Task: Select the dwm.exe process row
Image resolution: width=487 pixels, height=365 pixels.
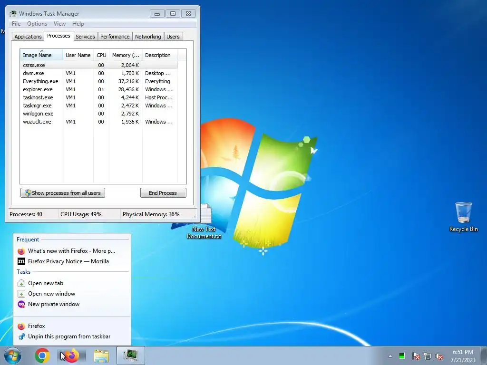Action: click(99, 73)
